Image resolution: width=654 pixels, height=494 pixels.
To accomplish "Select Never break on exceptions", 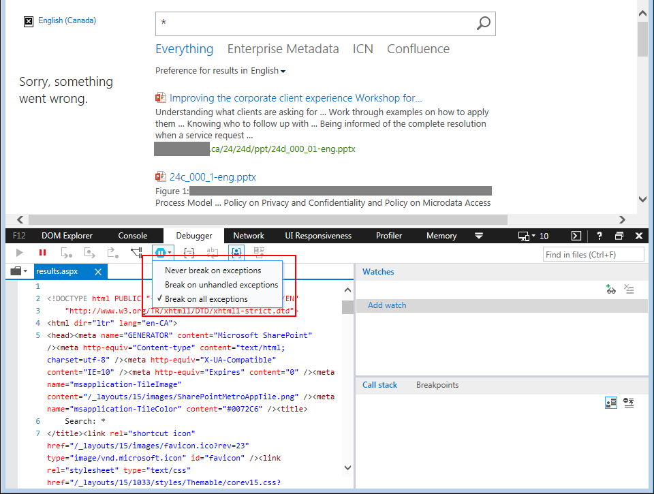I will click(x=213, y=271).
